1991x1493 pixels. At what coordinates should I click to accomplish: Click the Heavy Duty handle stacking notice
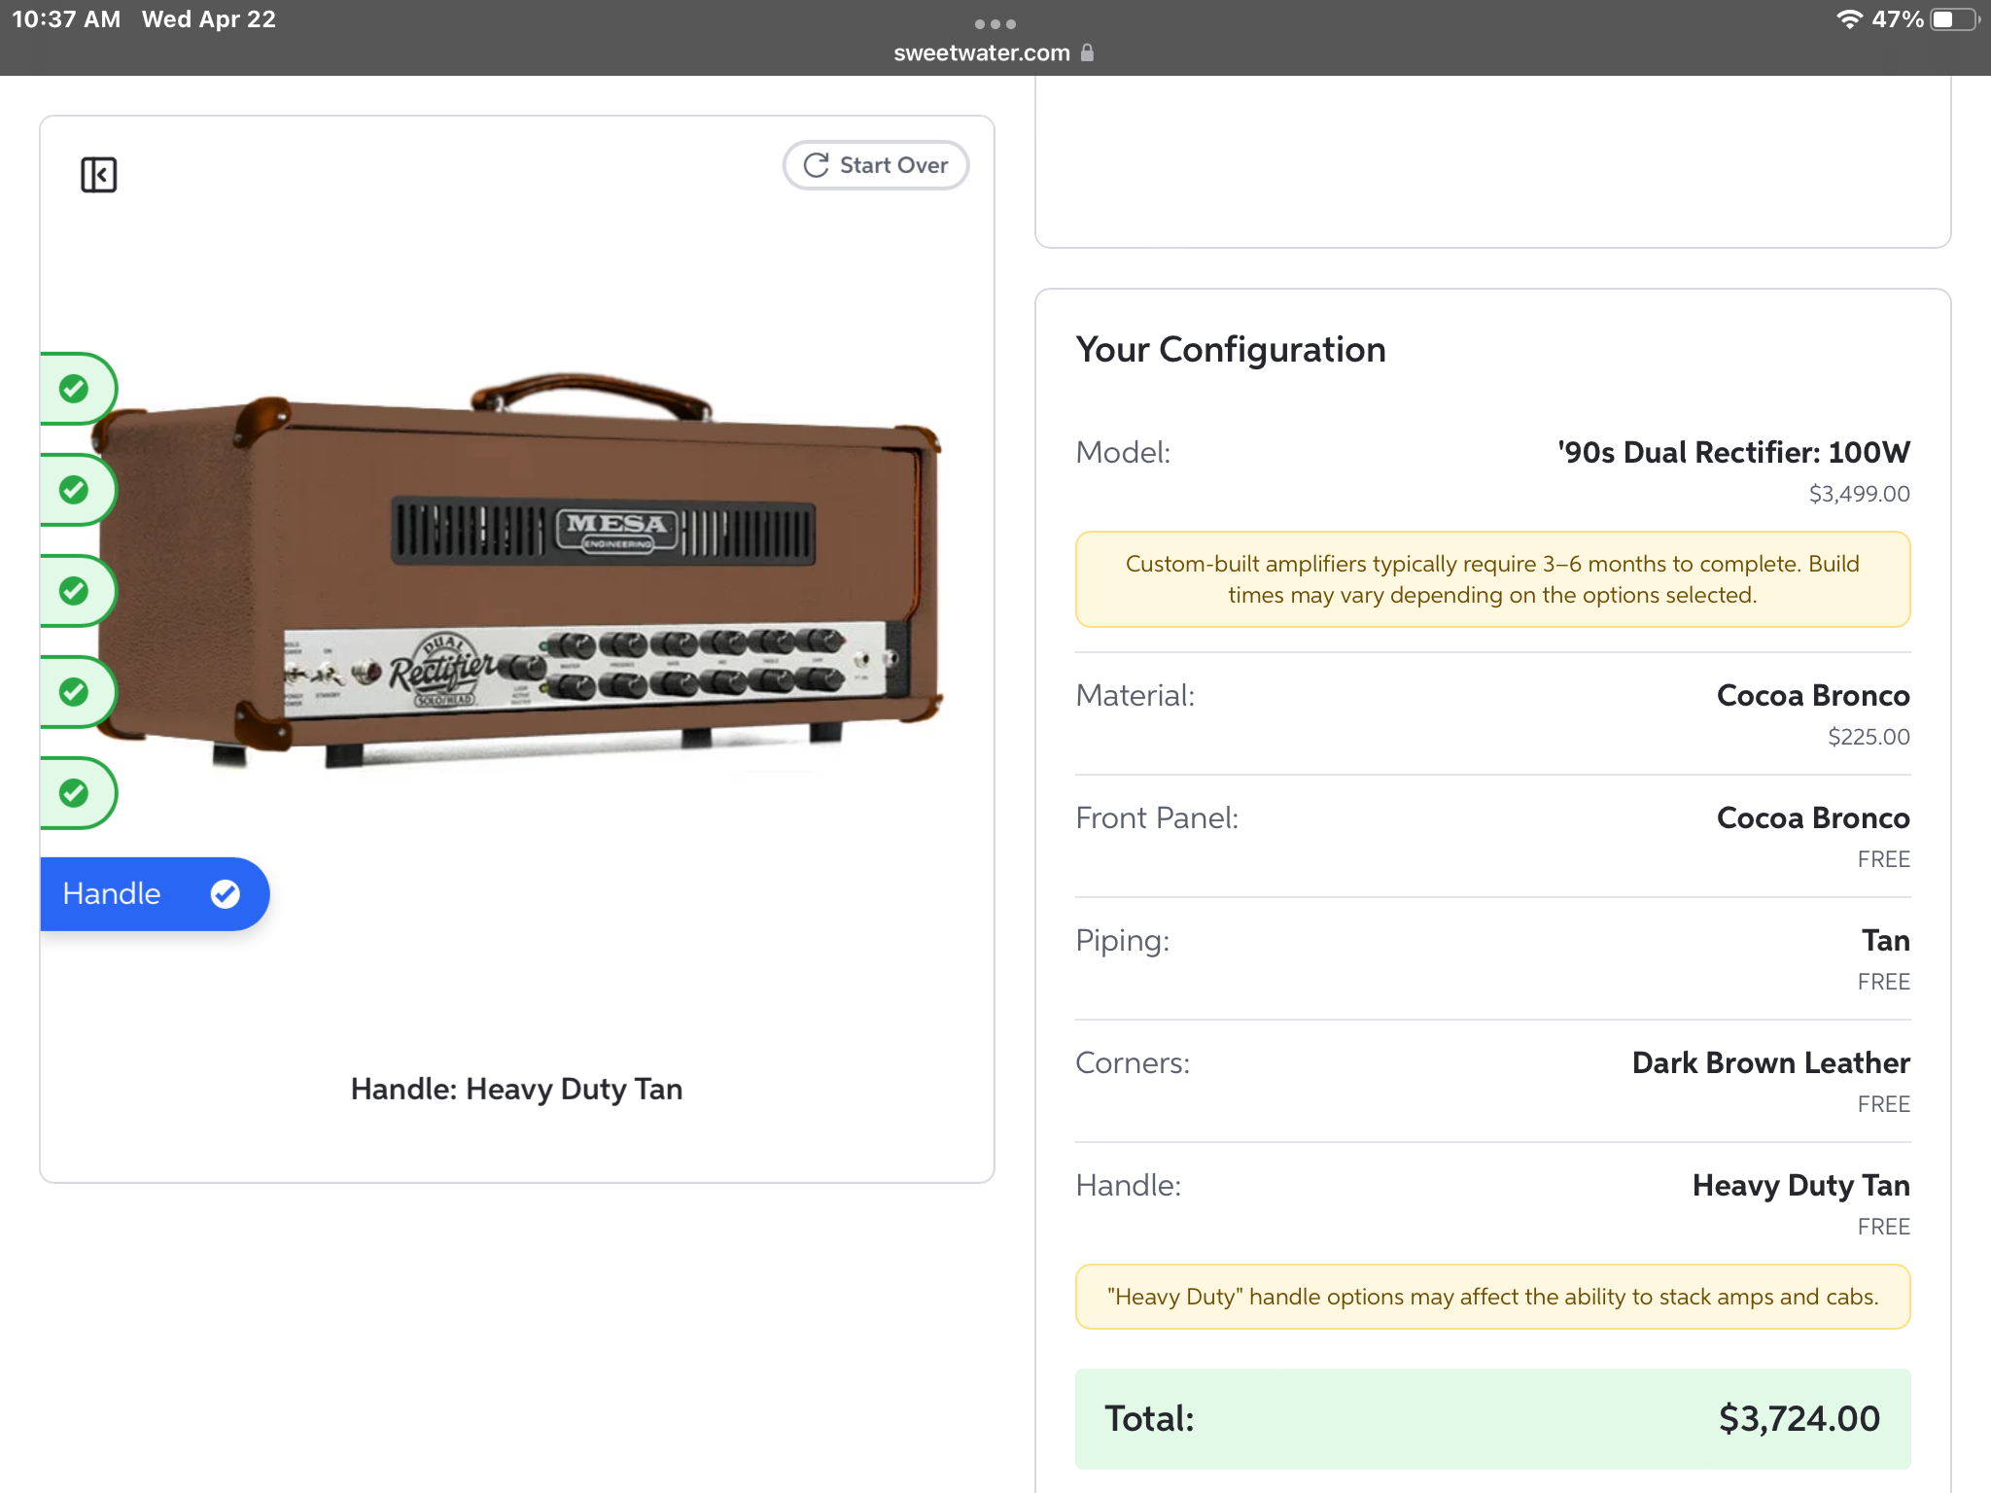(x=1492, y=1297)
